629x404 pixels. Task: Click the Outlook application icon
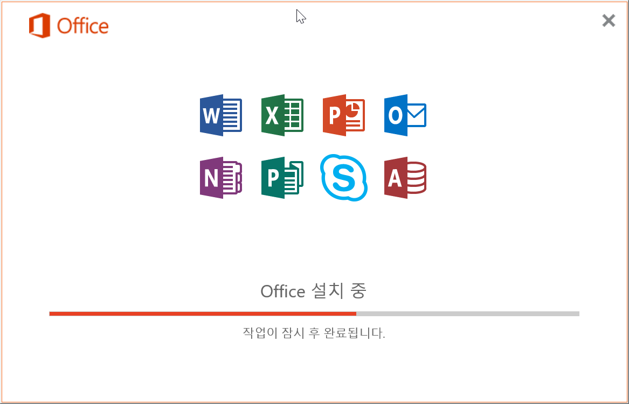coord(405,115)
